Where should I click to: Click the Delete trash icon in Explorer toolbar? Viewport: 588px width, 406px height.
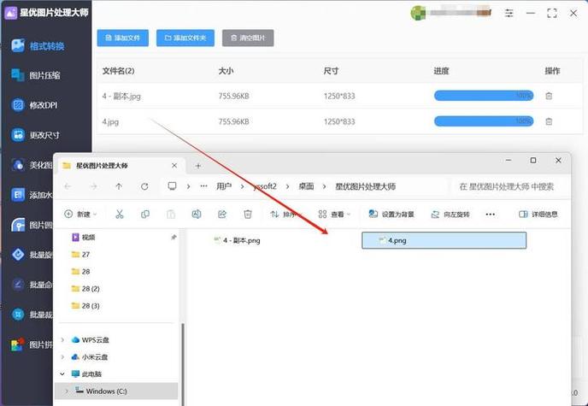tap(248, 214)
